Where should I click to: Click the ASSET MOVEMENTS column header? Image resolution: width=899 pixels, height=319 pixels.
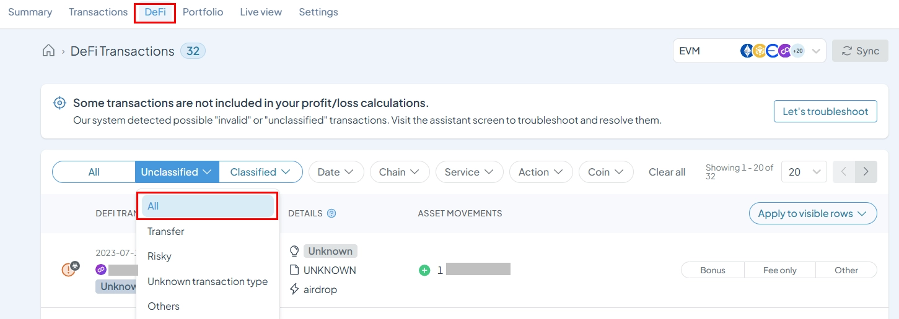[460, 213]
